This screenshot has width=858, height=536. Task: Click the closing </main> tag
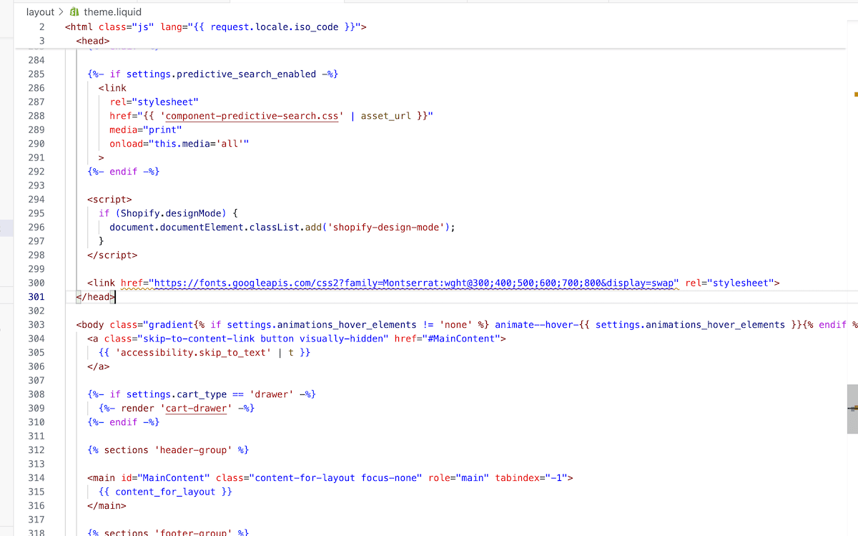pos(107,505)
